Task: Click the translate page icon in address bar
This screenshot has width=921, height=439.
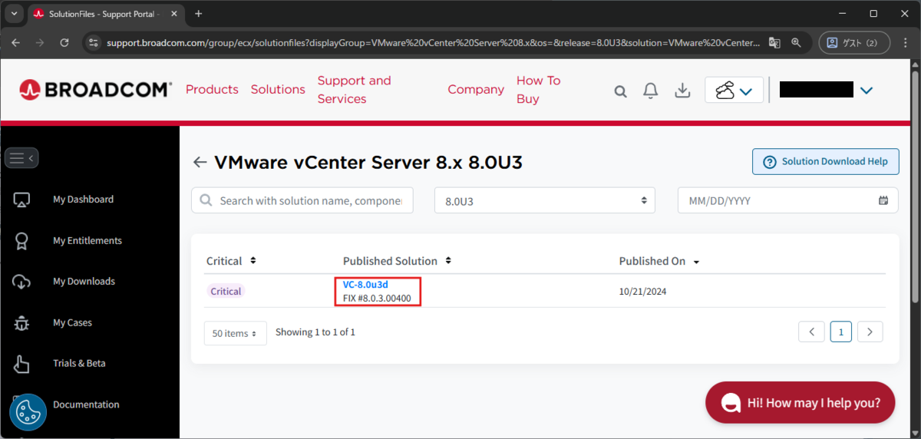Action: (x=774, y=43)
